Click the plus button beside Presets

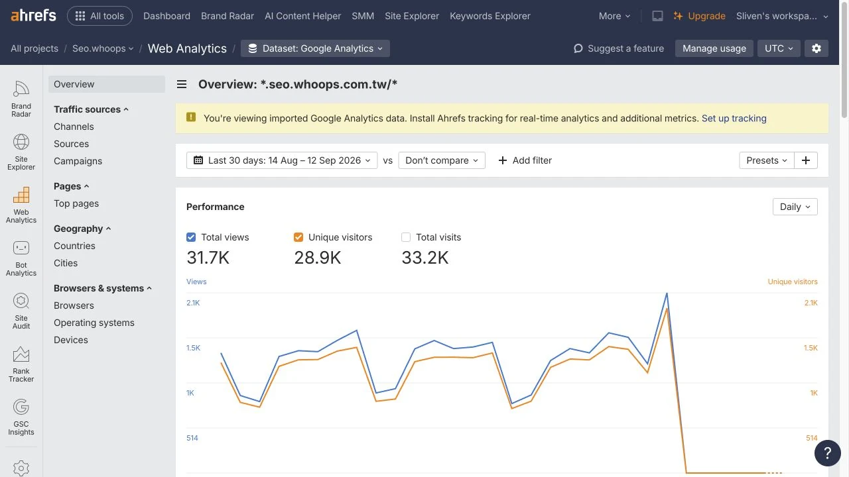(806, 160)
